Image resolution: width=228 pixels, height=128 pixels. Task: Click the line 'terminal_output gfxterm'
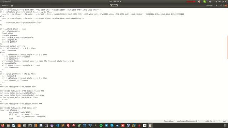pos(12,46)
